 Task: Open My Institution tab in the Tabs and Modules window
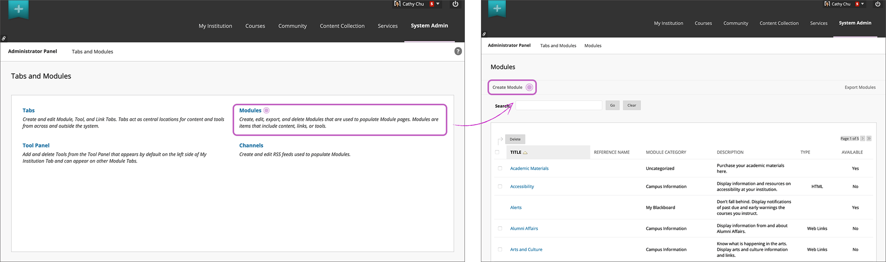215,26
